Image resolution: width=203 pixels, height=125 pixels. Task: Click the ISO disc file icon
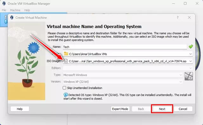point(66,61)
